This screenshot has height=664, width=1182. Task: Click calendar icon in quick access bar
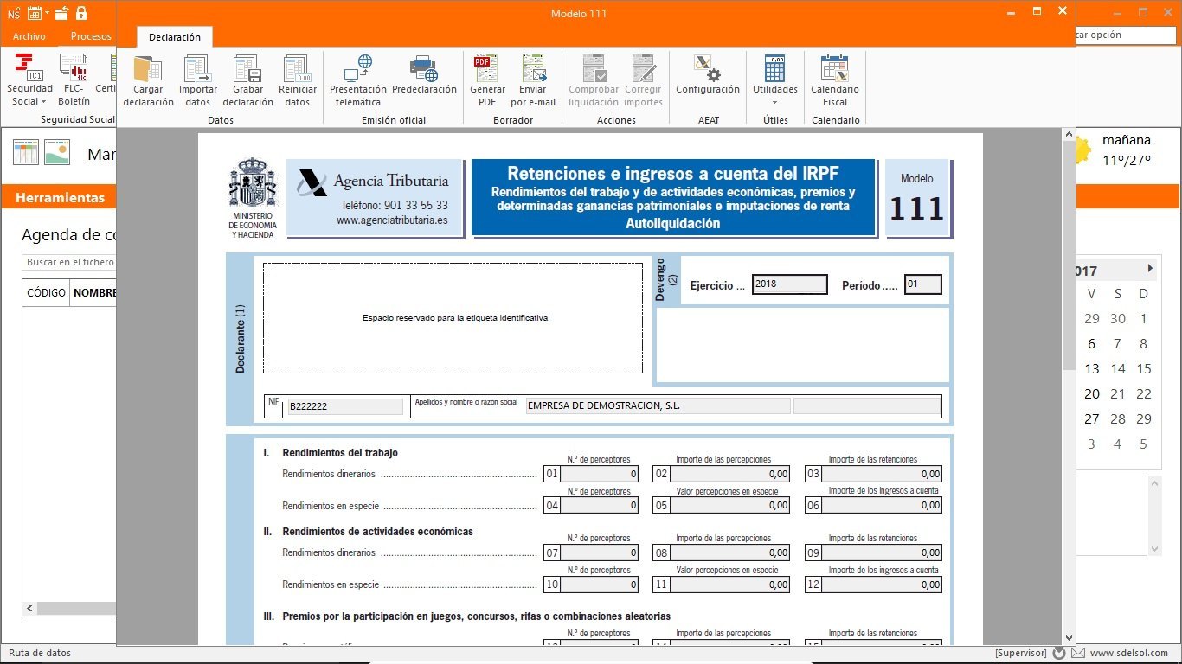[35, 13]
